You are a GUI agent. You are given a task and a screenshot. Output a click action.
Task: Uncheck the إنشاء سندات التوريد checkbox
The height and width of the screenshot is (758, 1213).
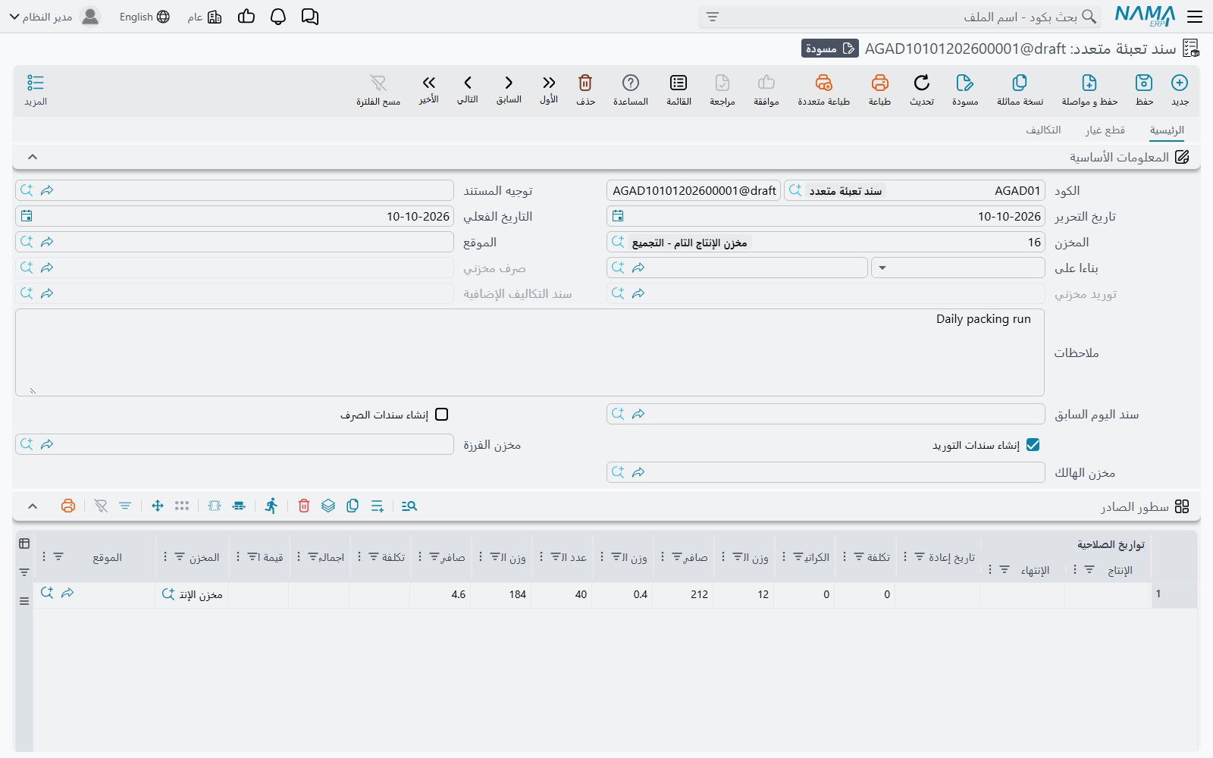pyautogui.click(x=1033, y=445)
